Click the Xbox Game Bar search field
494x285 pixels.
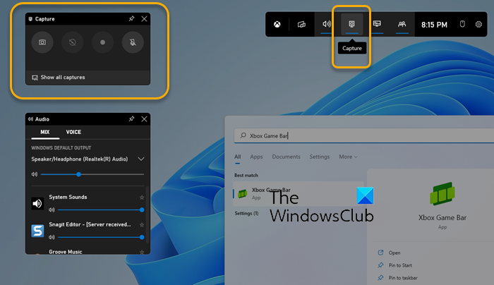pos(364,135)
